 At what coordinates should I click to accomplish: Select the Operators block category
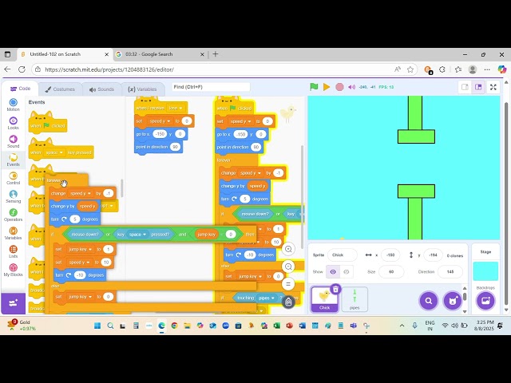14,215
